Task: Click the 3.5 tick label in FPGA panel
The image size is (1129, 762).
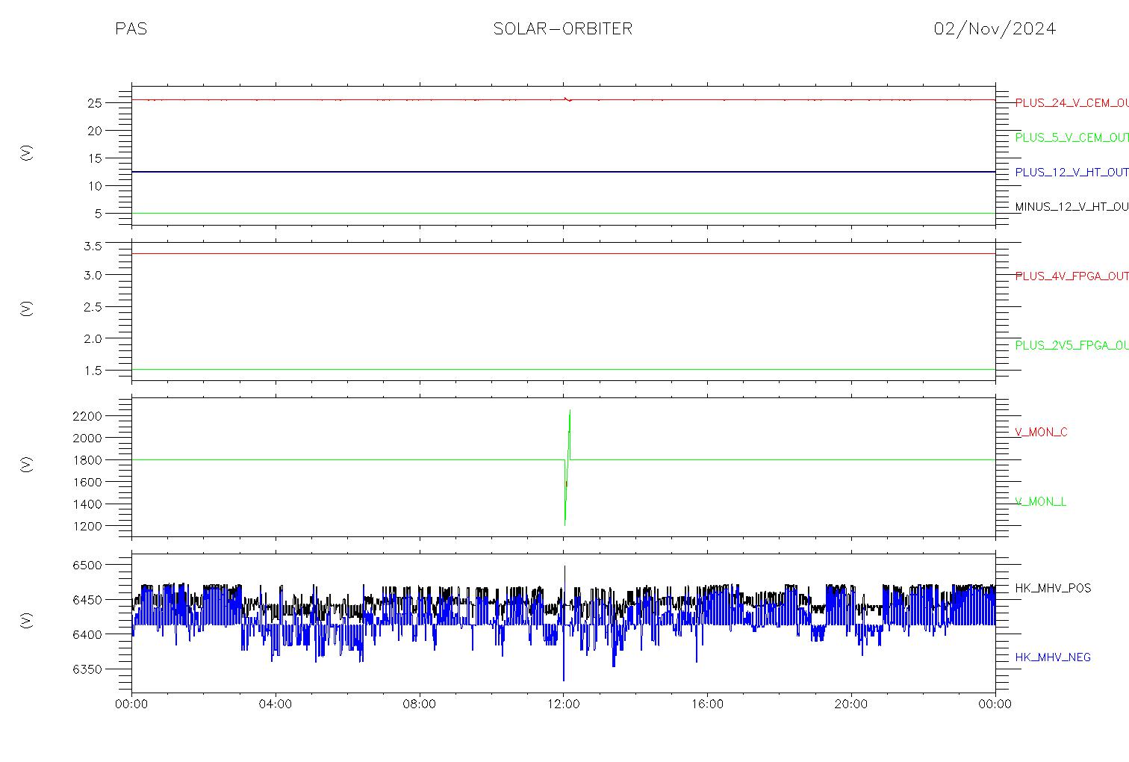Action: click(92, 246)
